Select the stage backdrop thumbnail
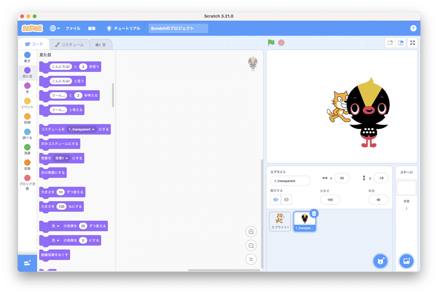Viewport: 438px width, 295px height. 406,188
